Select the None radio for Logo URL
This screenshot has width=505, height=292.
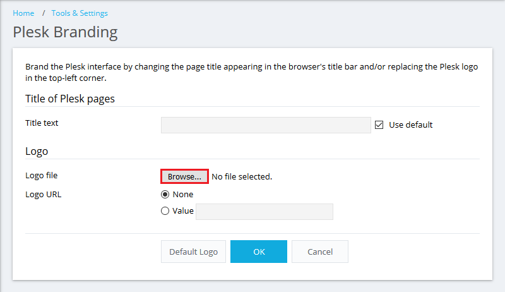[x=165, y=195]
